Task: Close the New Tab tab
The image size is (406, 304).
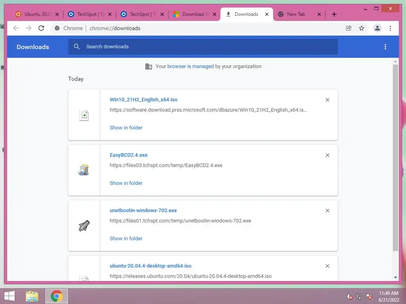Action: 319,14
